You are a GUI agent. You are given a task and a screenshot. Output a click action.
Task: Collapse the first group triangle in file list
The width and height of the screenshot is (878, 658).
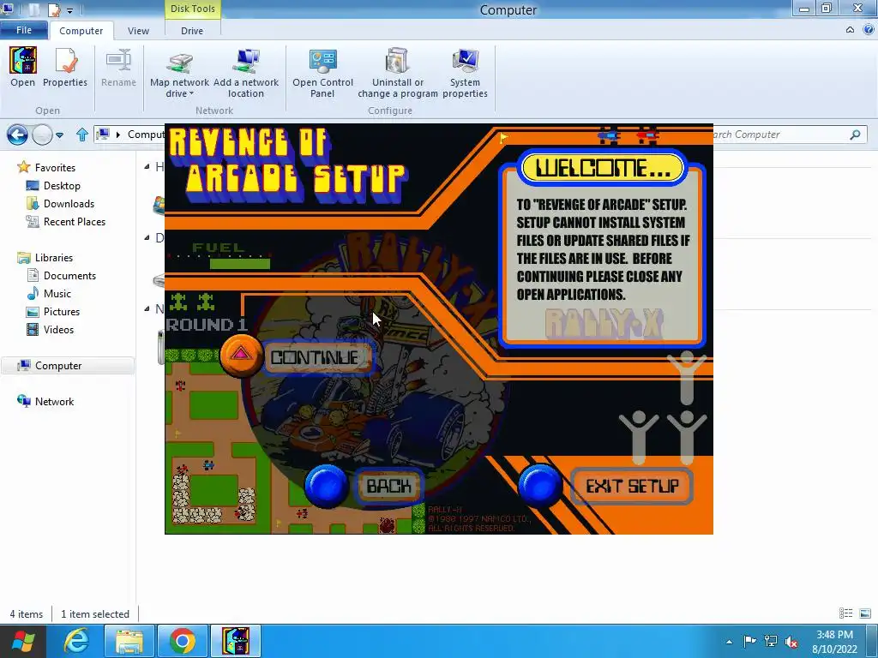click(x=147, y=166)
